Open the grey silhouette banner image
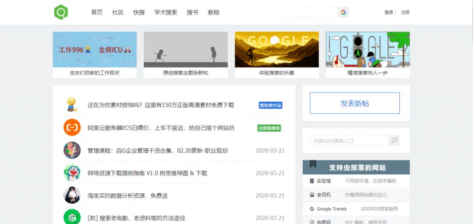473x224 pixels. 186,50
